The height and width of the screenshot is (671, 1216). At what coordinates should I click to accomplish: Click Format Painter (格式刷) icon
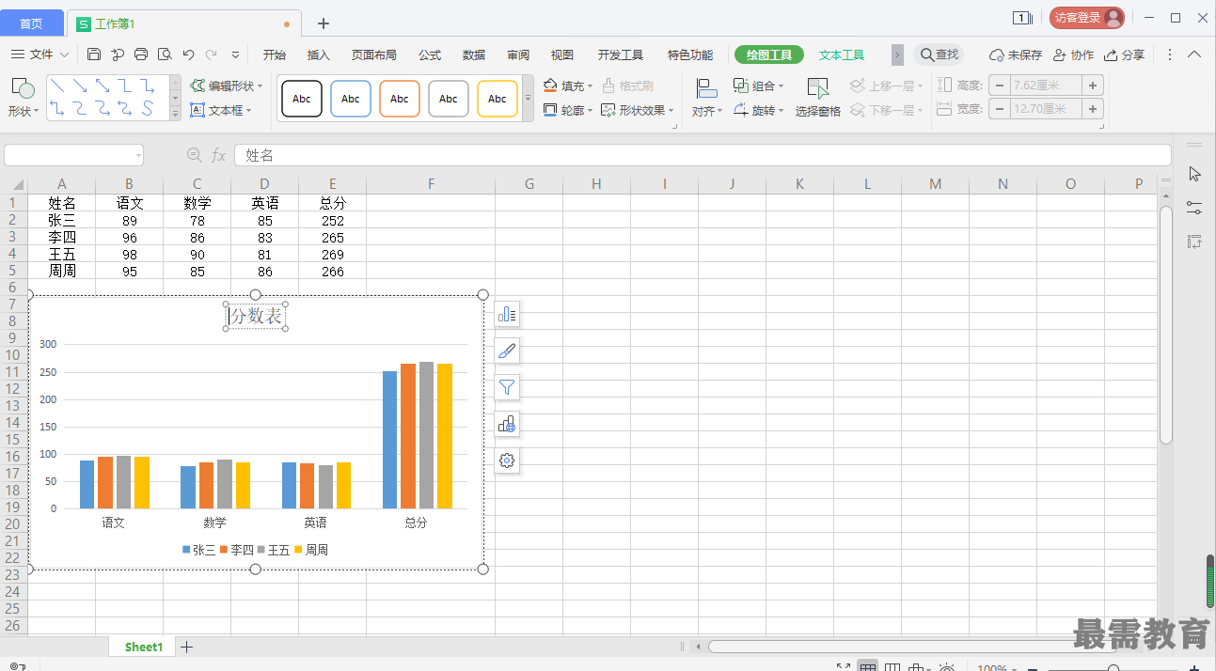coord(627,86)
